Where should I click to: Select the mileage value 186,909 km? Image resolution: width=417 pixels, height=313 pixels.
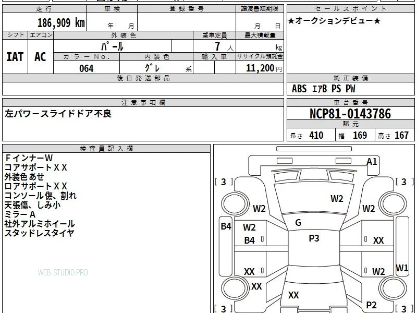point(61,23)
